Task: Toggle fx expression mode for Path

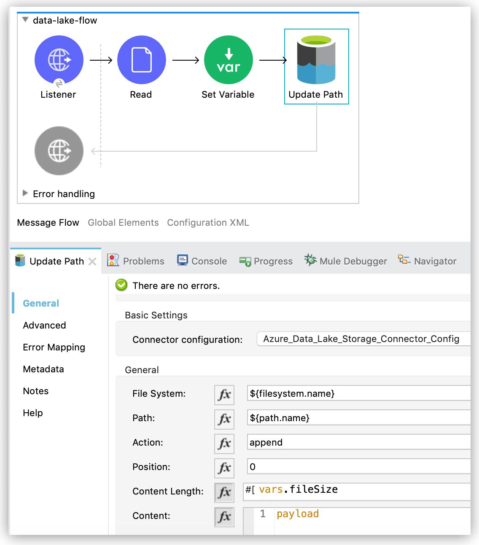Action: [x=224, y=419]
